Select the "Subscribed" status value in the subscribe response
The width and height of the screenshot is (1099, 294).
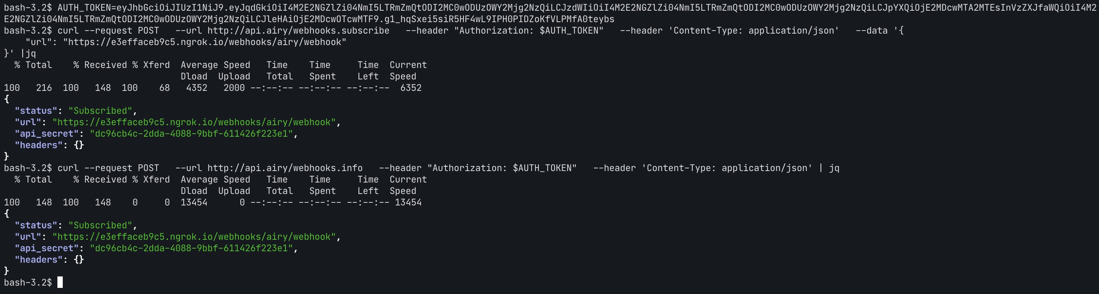coord(100,111)
